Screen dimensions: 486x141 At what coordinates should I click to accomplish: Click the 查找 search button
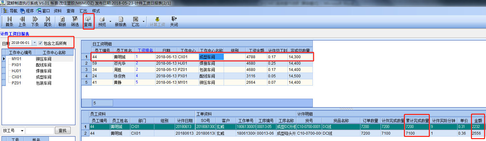[63, 130]
